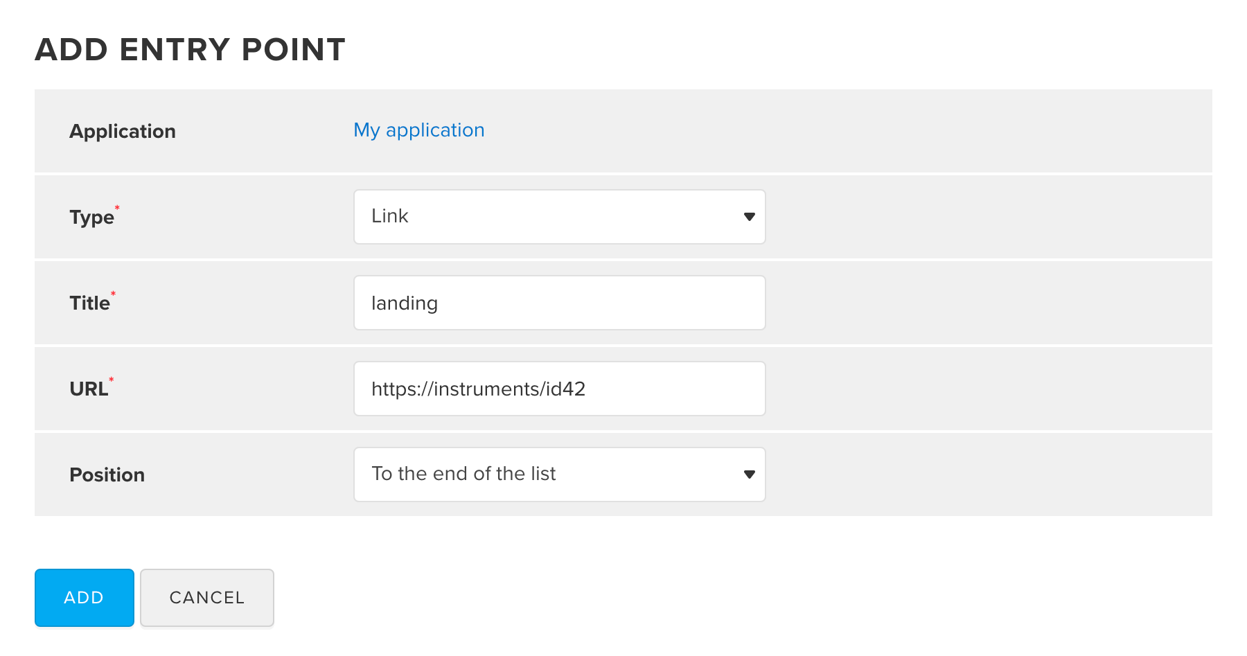Click the Title field label
The width and height of the screenshot is (1247, 656).
pyautogui.click(x=89, y=303)
